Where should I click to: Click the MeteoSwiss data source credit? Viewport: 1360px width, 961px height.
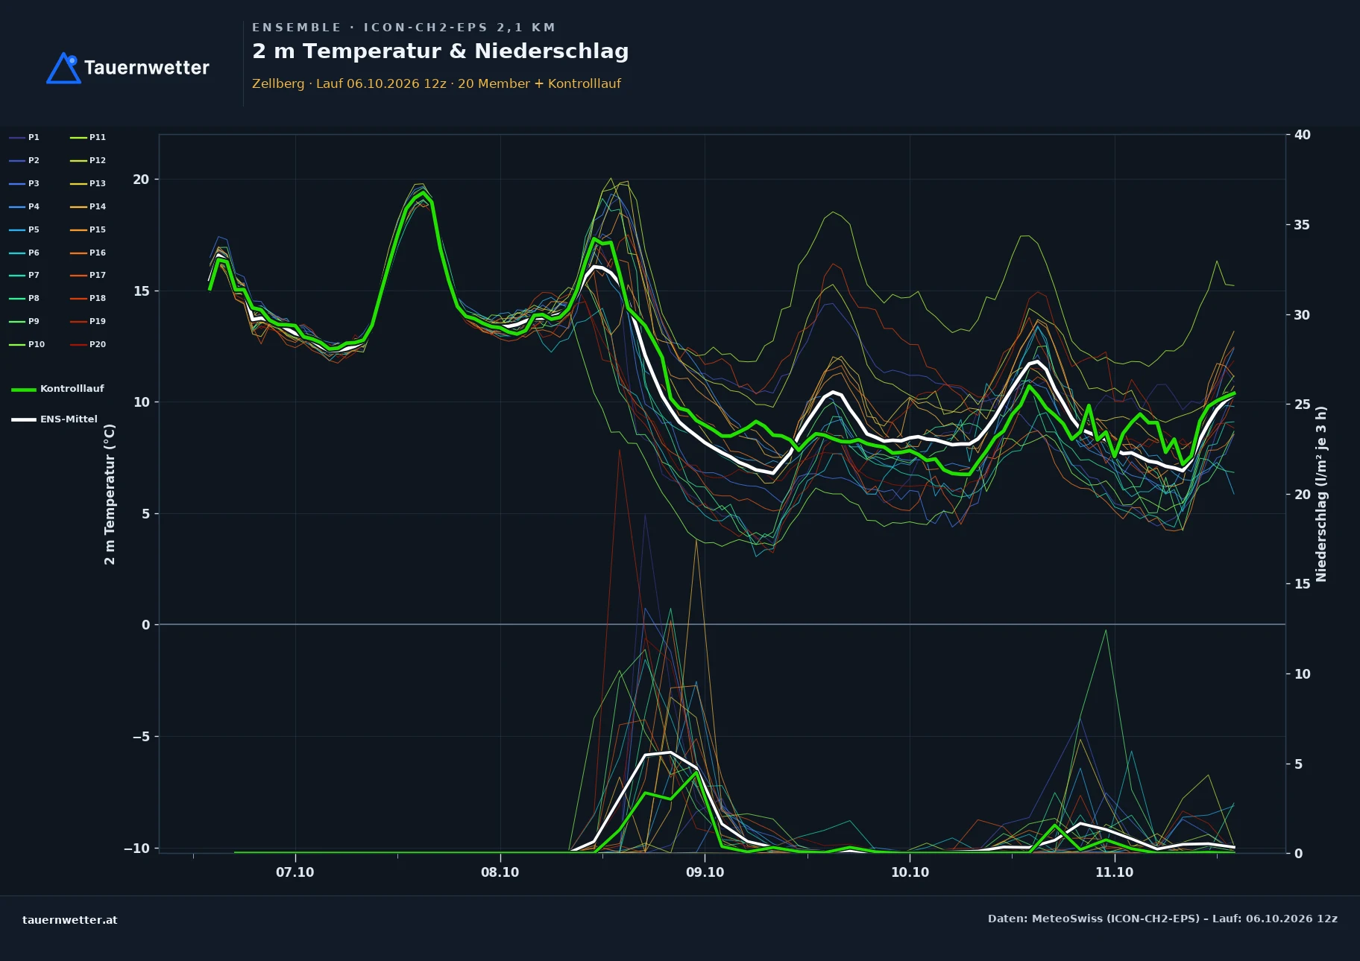pos(1162,919)
